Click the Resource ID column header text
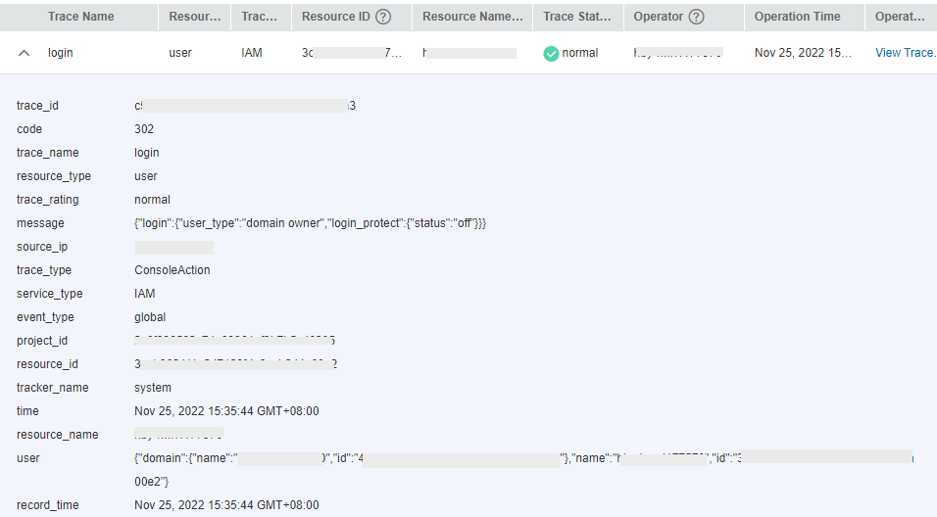The image size is (937, 517). pos(335,17)
